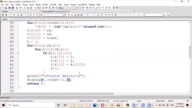Build the project with gear icon

tap(43, 8)
